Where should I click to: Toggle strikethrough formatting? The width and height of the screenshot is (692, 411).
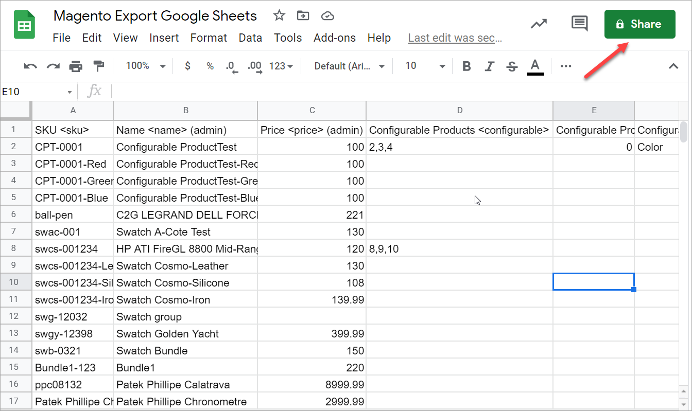[512, 66]
